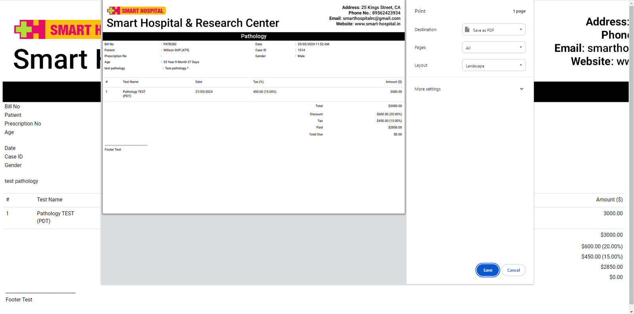
Task: Cancel the print dialog
Action: click(x=513, y=270)
